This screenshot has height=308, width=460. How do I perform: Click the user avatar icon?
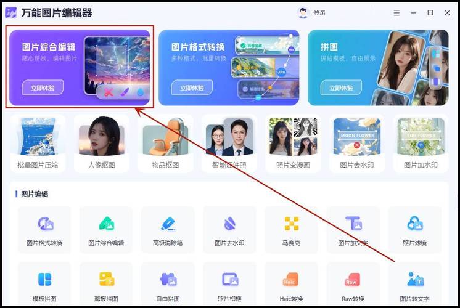pos(303,12)
